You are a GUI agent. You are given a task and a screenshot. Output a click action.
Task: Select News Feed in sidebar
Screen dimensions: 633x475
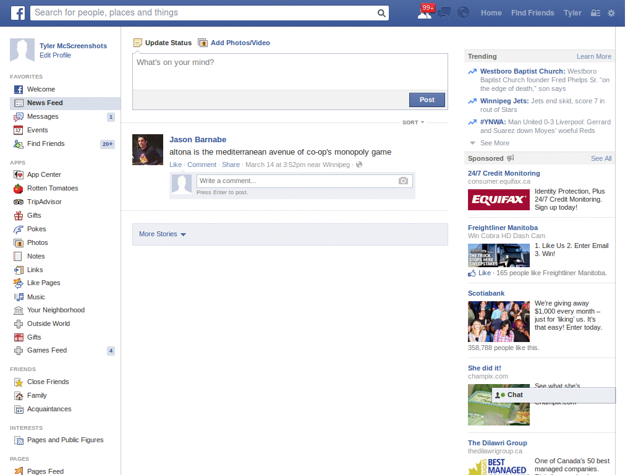[65, 103]
